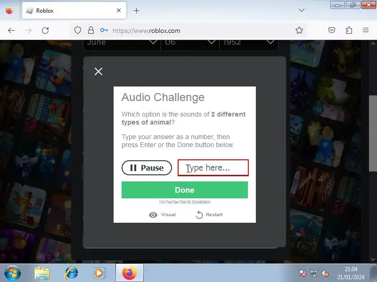377x282 pixels.
Task: Go back to the previous page
Action: [x=11, y=31]
